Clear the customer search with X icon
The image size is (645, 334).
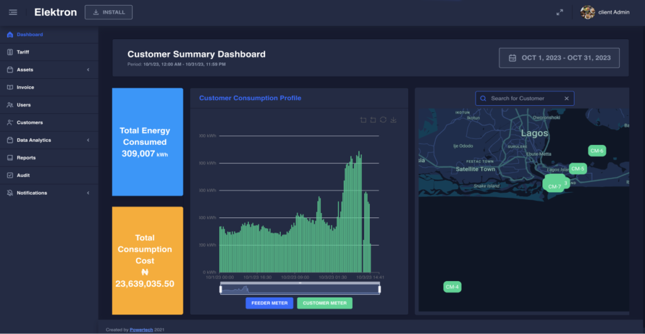click(566, 98)
